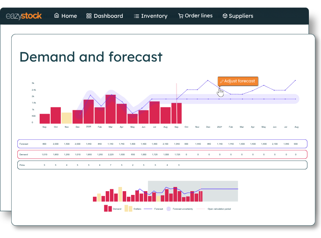Select the 800 value in the Forecast row
The width and height of the screenshot is (321, 238).
(45, 144)
